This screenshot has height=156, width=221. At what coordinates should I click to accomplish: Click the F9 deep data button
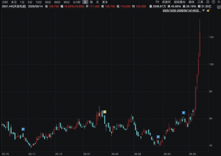click(x=157, y=2)
